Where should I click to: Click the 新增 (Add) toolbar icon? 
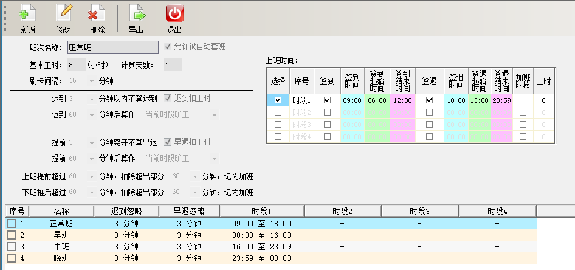28,13
